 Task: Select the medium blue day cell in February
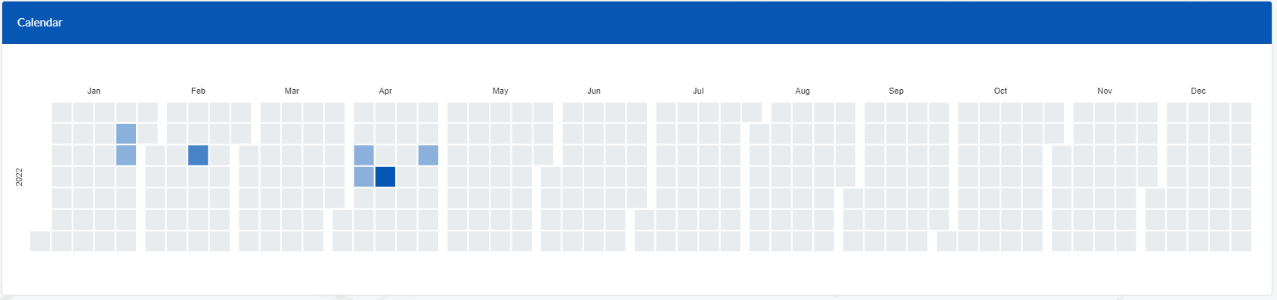pyautogui.click(x=198, y=156)
